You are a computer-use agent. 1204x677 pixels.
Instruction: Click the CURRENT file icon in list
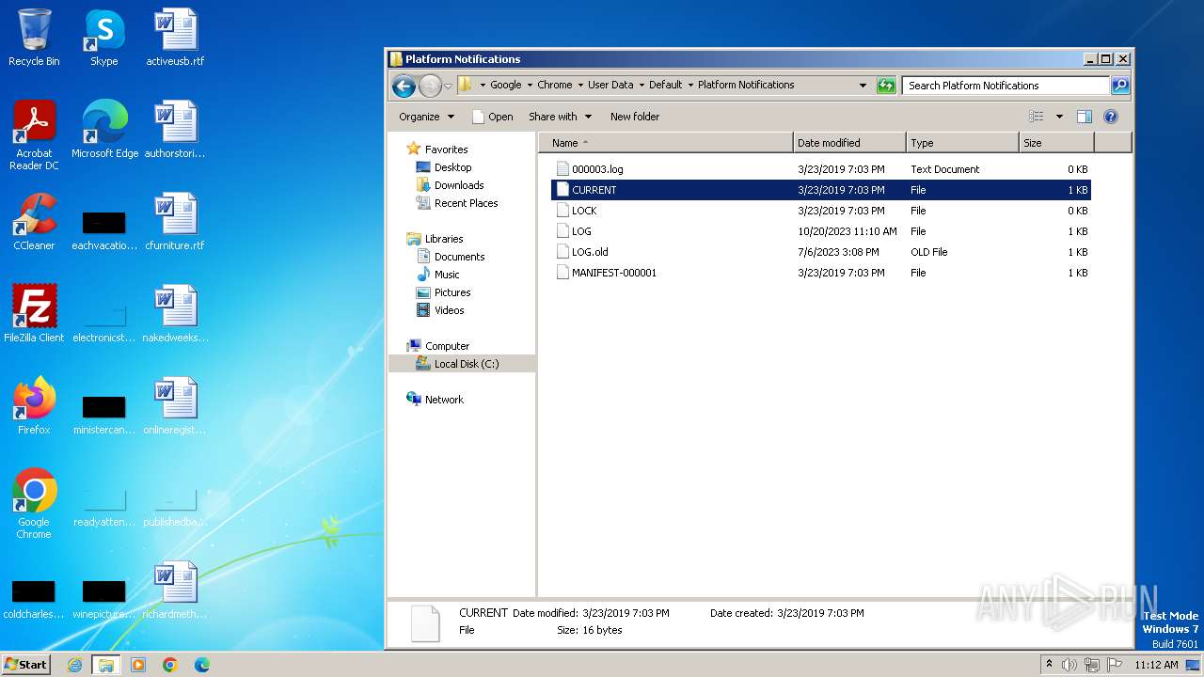(x=562, y=190)
